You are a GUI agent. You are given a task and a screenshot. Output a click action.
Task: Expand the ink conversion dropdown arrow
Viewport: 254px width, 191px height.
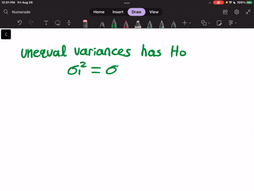pos(236,23)
